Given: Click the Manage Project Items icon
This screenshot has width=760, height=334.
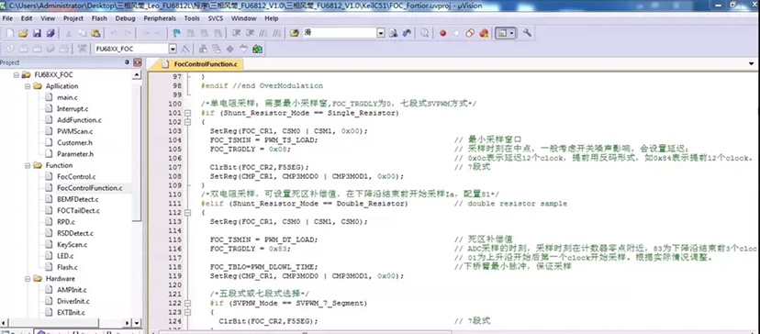Looking at the screenshot, I should [203, 49].
